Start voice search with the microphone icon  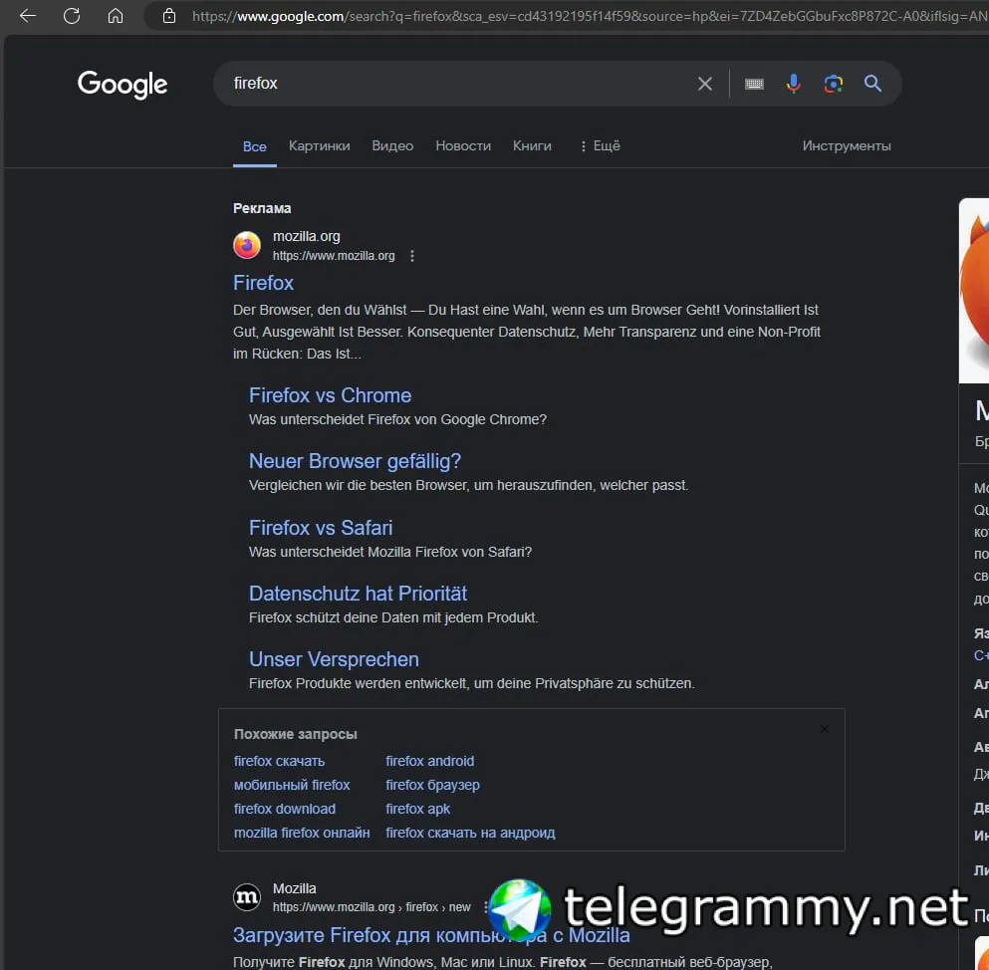(794, 84)
